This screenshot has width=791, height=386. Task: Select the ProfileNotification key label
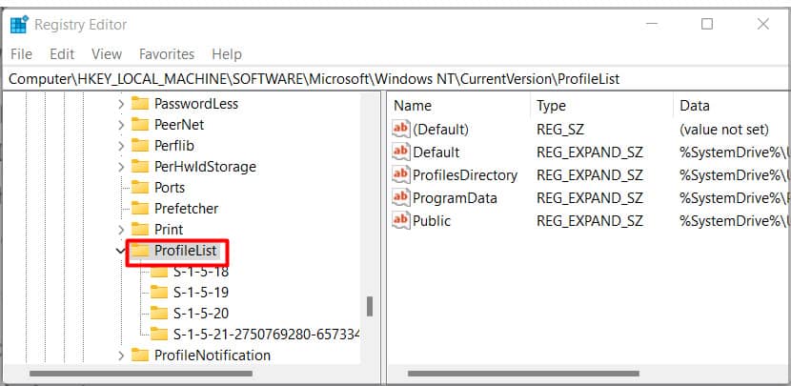click(x=213, y=356)
